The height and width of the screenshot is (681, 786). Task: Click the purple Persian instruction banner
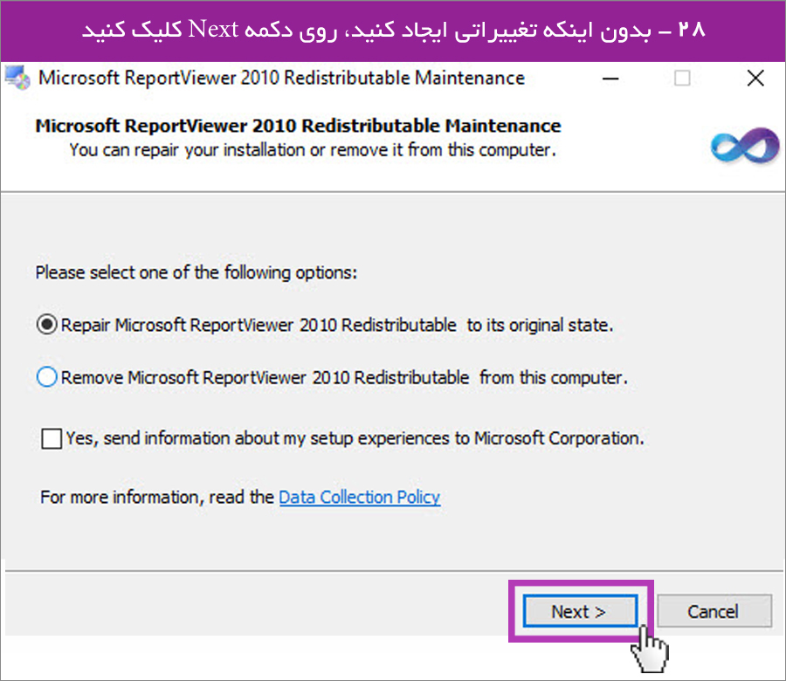(393, 31)
